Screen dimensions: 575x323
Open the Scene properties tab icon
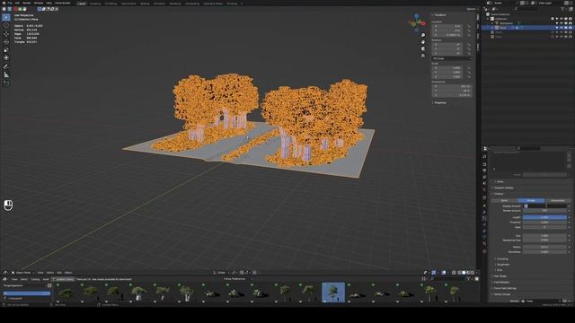(x=485, y=183)
